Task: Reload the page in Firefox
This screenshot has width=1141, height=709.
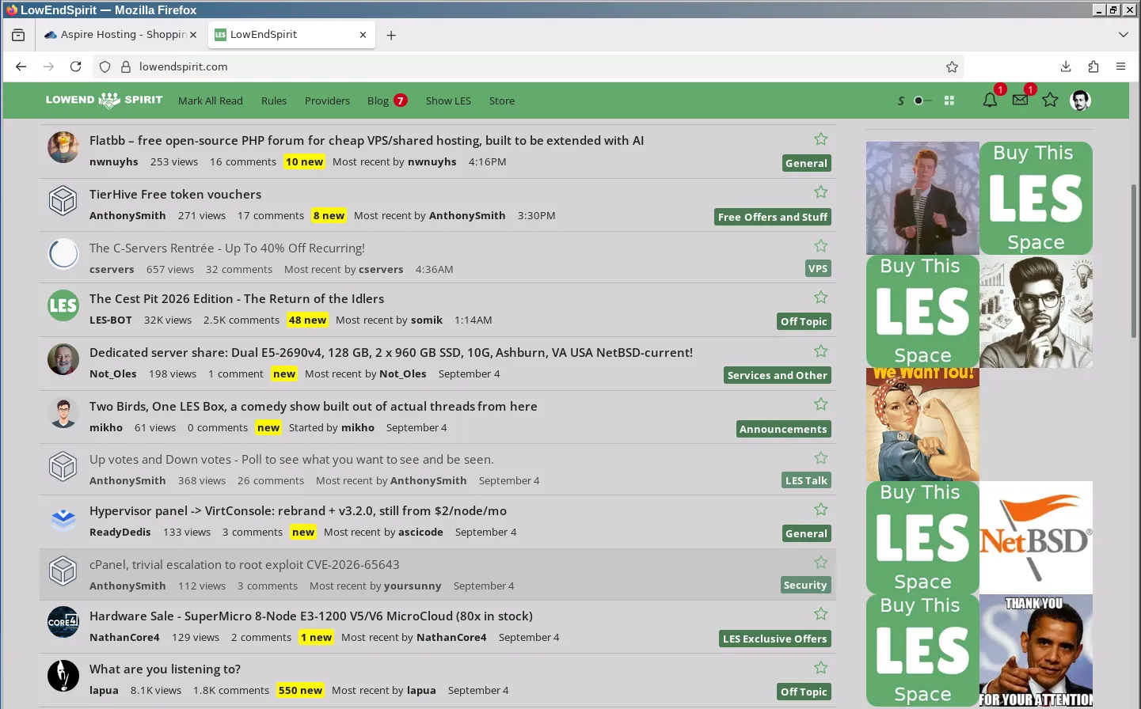Action: pos(76,66)
